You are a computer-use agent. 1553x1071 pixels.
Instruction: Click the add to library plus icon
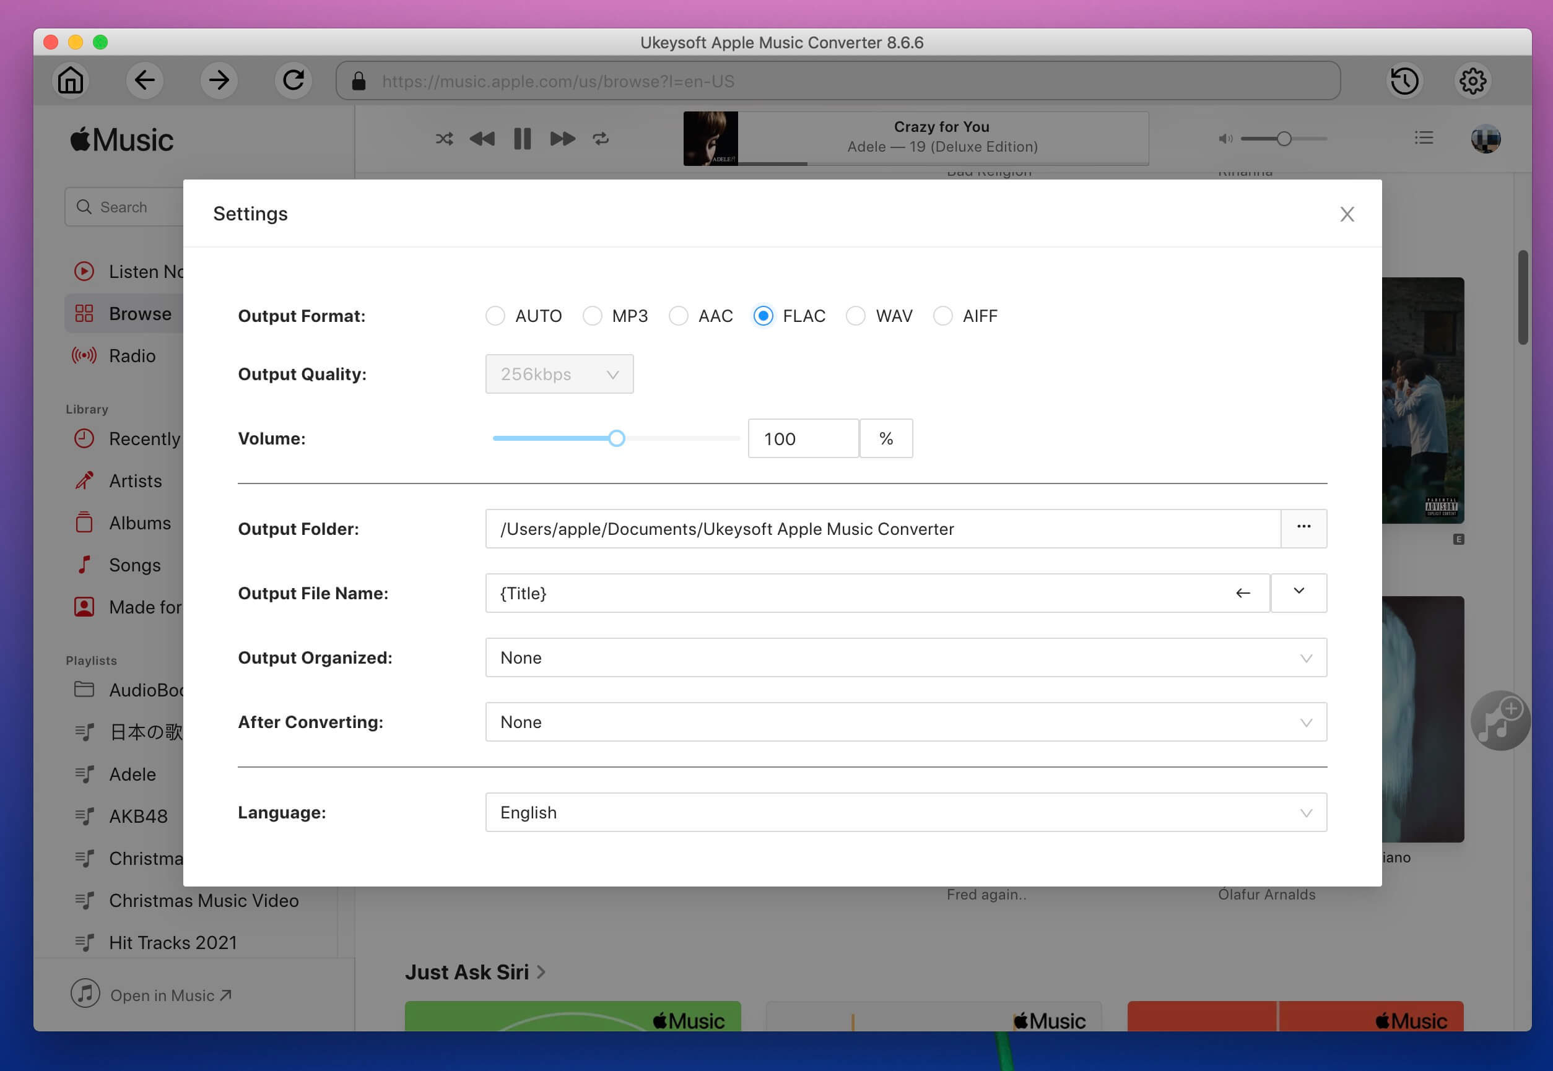tap(1500, 721)
